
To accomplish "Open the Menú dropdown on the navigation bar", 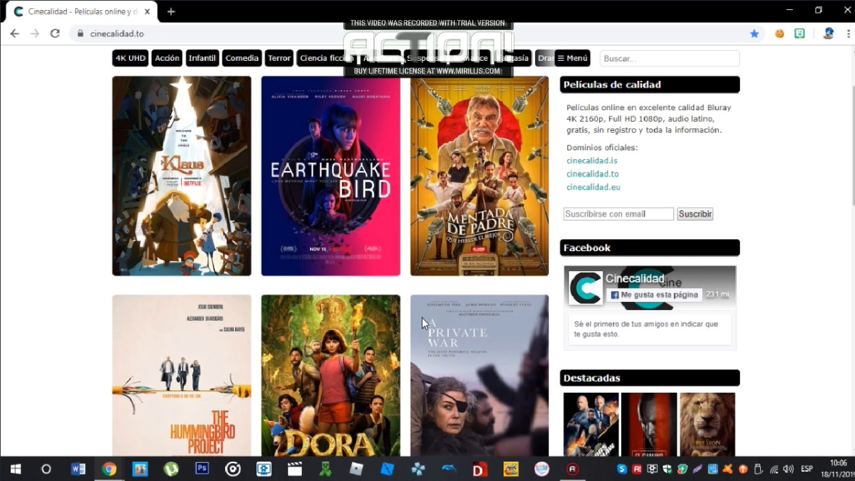I will pos(575,58).
